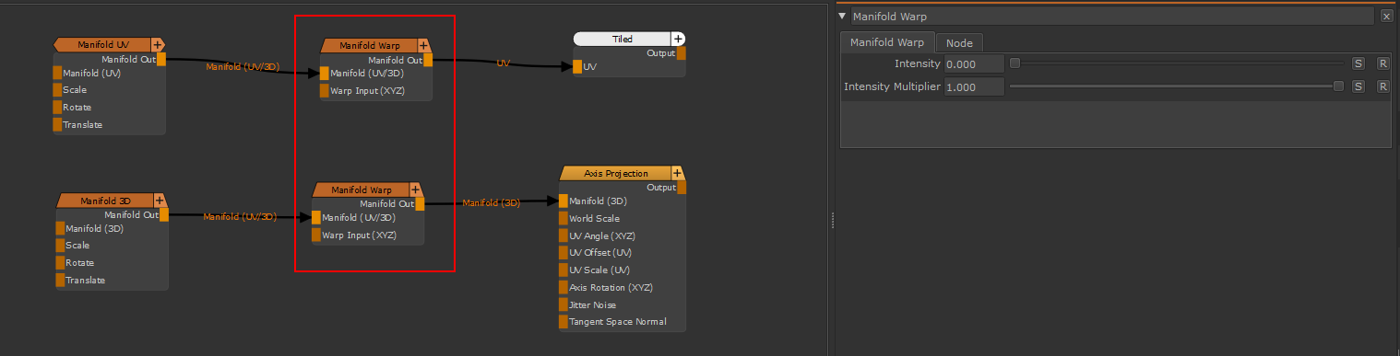1400x356 pixels.
Task: Click the R reset button for Intensity Multiplier
Action: (1382, 86)
